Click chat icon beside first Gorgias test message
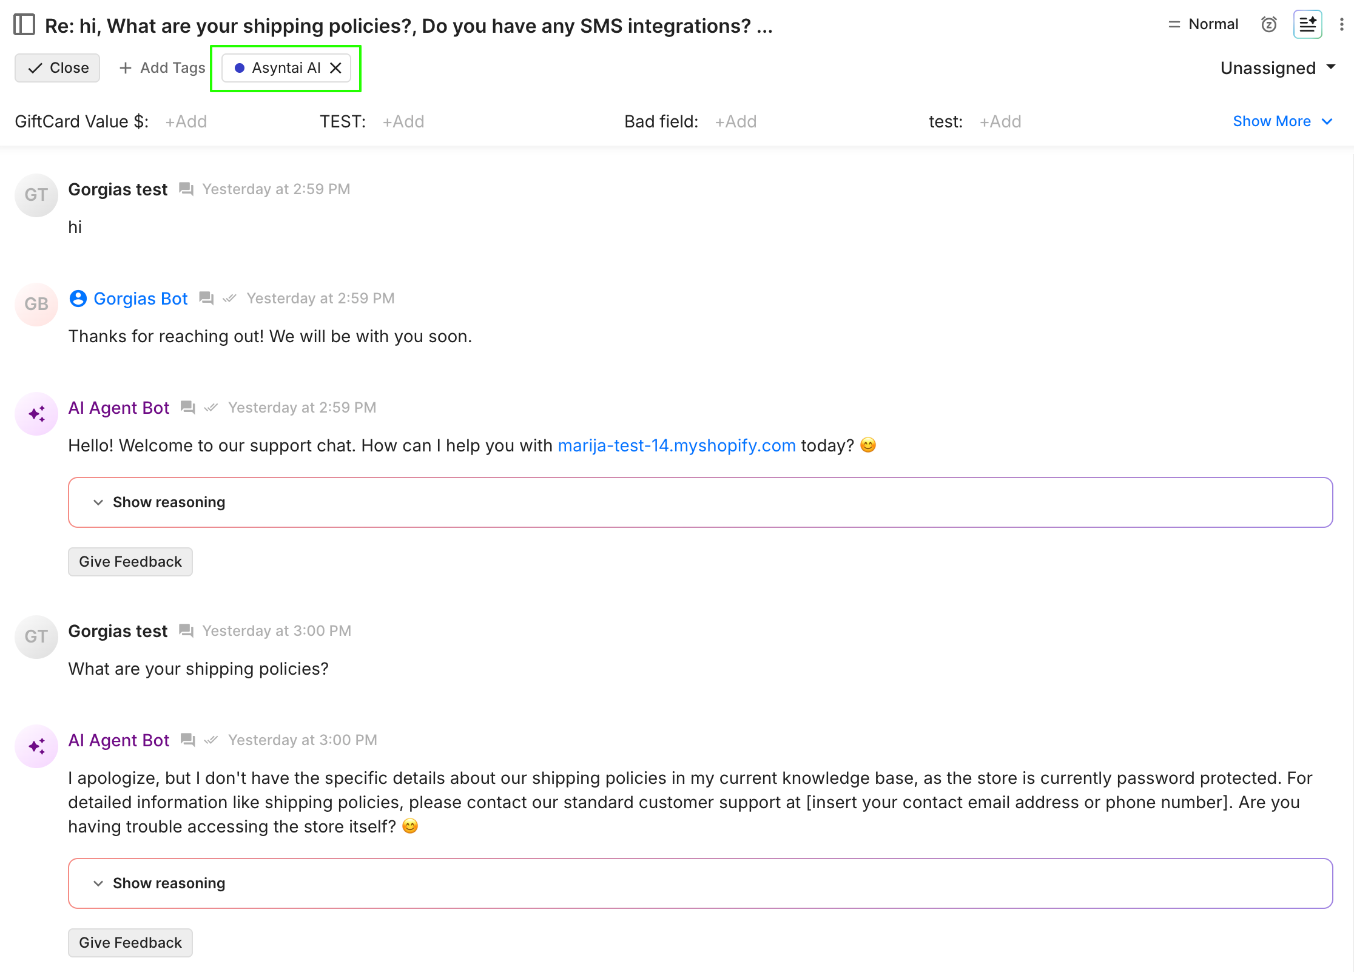 click(186, 189)
